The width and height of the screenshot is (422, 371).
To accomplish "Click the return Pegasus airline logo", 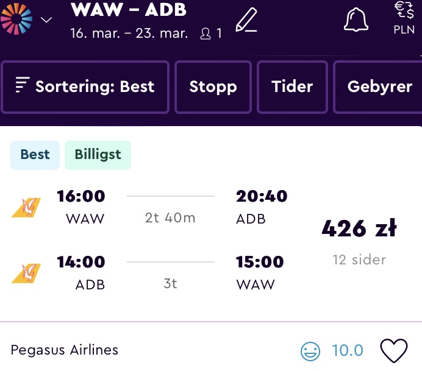I will 26,273.
